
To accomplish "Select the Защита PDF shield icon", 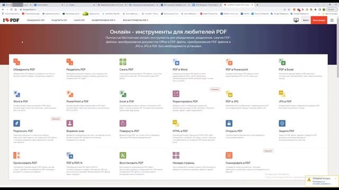I will [282, 123].
